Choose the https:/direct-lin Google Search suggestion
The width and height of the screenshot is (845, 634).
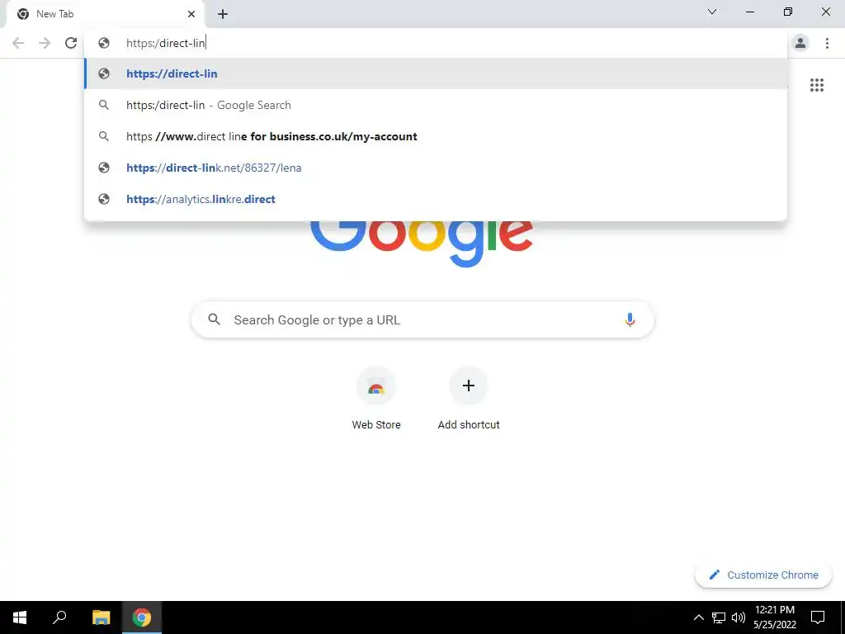[436, 105]
